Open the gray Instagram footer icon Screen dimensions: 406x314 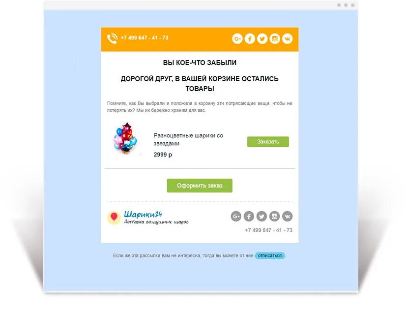click(x=274, y=216)
